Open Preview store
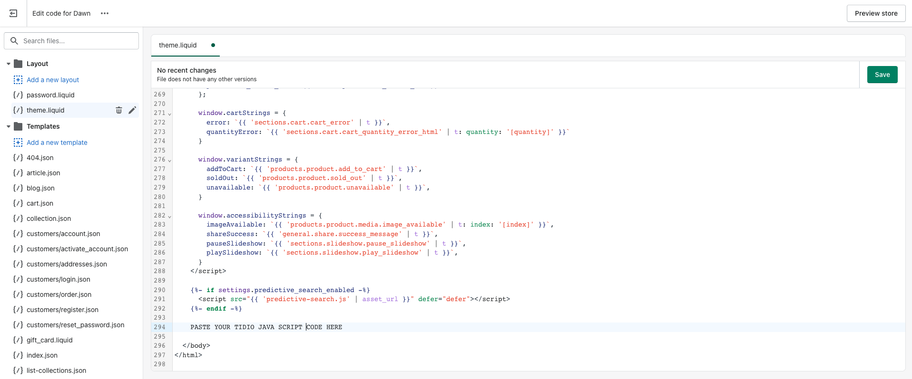The width and height of the screenshot is (912, 379). (876, 13)
